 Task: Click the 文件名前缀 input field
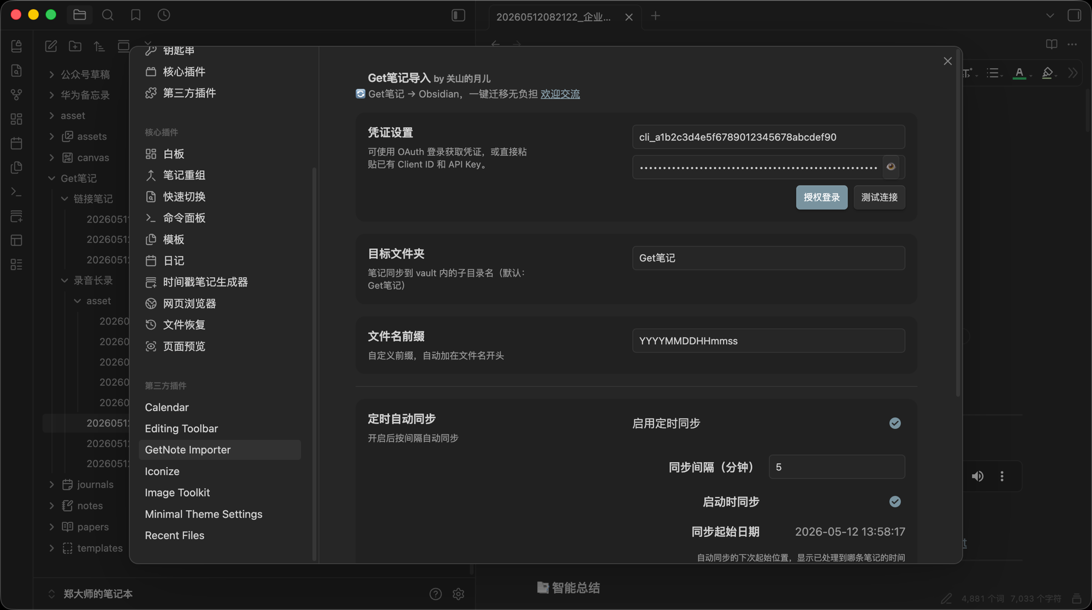click(769, 341)
